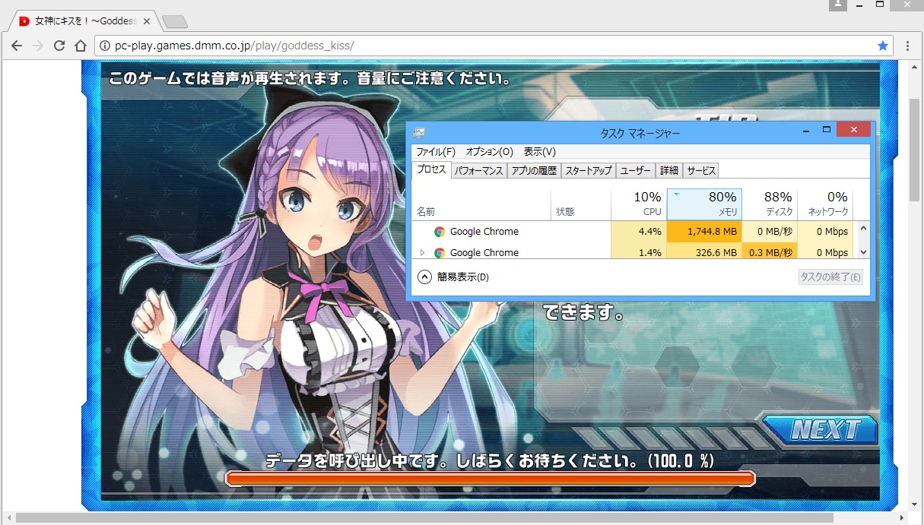Click the browser forward arrow
Image resolution: width=924 pixels, height=525 pixels.
pos(38,46)
